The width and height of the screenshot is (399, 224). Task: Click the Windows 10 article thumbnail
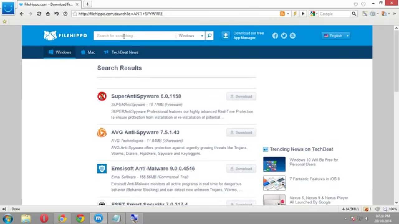(274, 164)
